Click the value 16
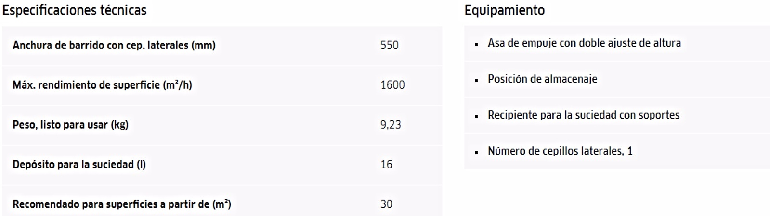The height and width of the screenshot is (216, 770). tap(386, 165)
